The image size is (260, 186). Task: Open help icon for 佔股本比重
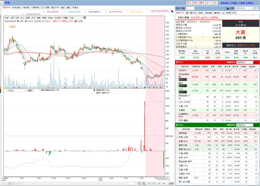click(x=195, y=44)
